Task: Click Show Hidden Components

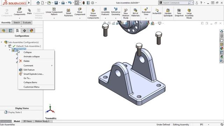Action: click(93, 14)
